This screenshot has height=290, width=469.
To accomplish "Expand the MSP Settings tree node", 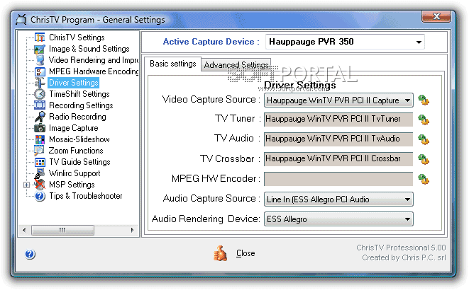I will click(26, 185).
